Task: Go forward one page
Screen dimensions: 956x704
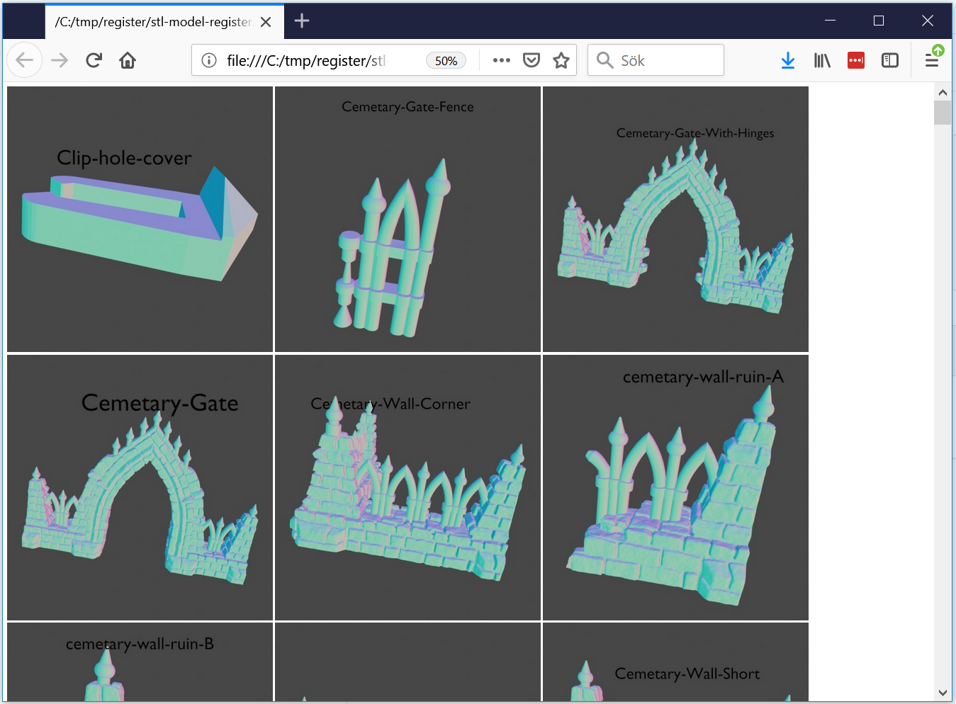Action: tap(60, 60)
